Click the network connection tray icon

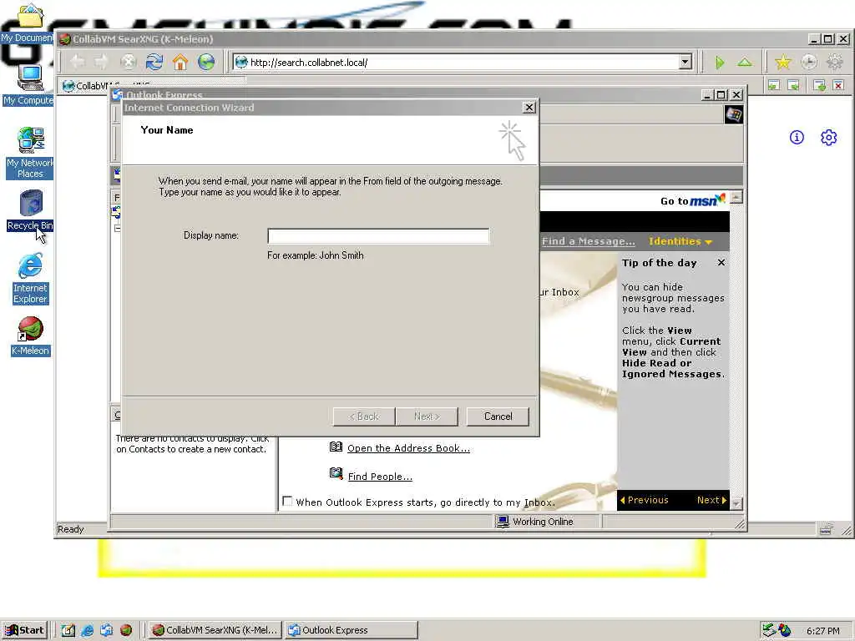769,630
